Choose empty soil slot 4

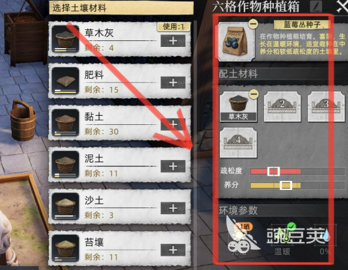point(238,142)
